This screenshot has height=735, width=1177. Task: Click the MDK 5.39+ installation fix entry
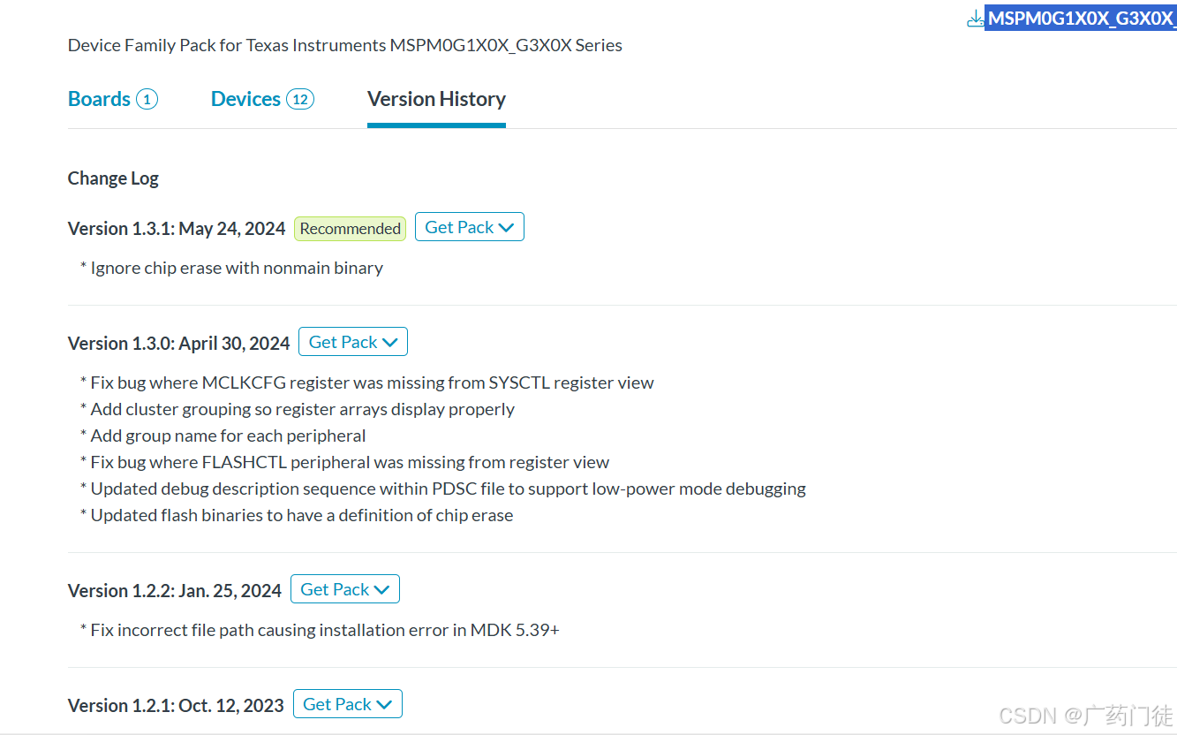pos(325,630)
